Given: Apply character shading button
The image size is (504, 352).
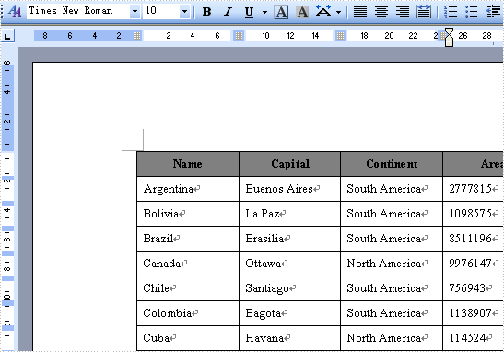Looking at the screenshot, I should point(302,12).
